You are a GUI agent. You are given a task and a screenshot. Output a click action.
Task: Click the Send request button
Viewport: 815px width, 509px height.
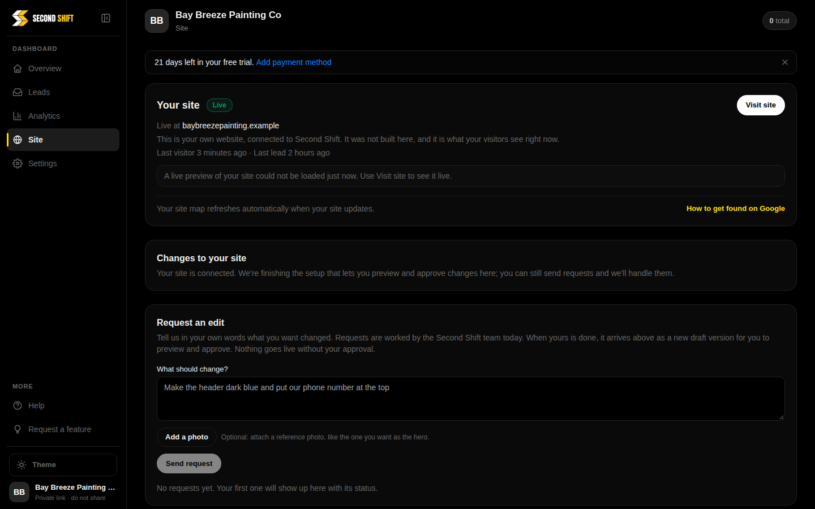[189, 463]
